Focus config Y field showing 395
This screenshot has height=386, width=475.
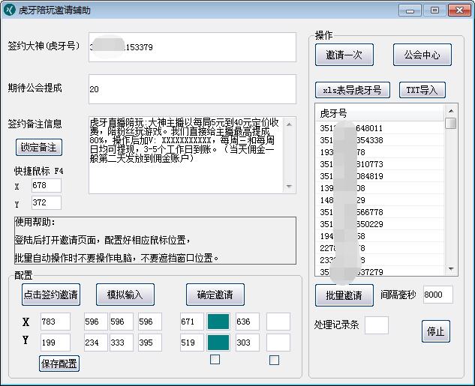pyautogui.click(x=150, y=343)
